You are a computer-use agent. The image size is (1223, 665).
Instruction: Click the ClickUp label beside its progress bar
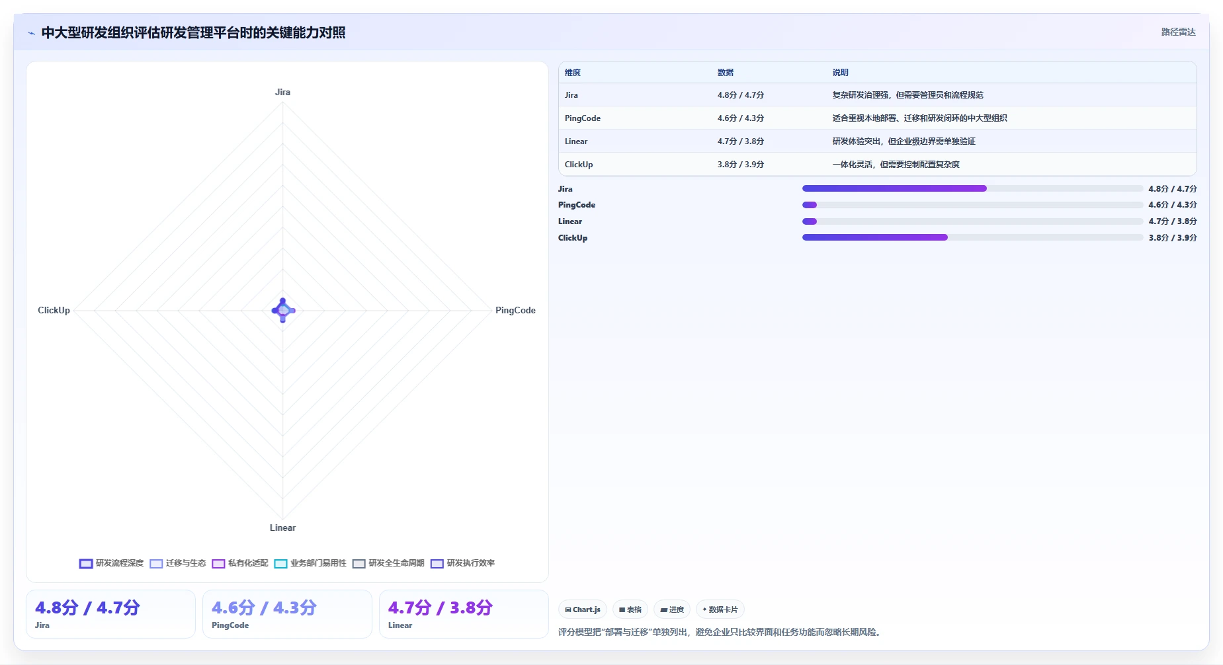[573, 238]
